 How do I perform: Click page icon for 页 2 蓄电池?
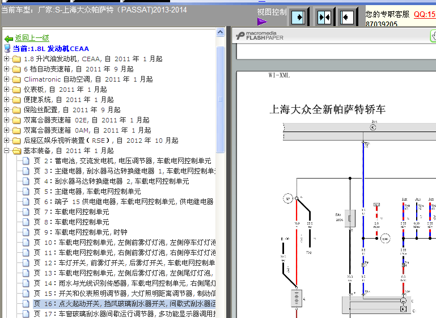point(26,161)
